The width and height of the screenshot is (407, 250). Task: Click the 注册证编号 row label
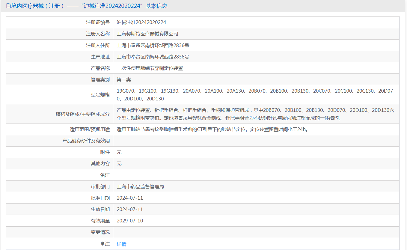click(98, 22)
